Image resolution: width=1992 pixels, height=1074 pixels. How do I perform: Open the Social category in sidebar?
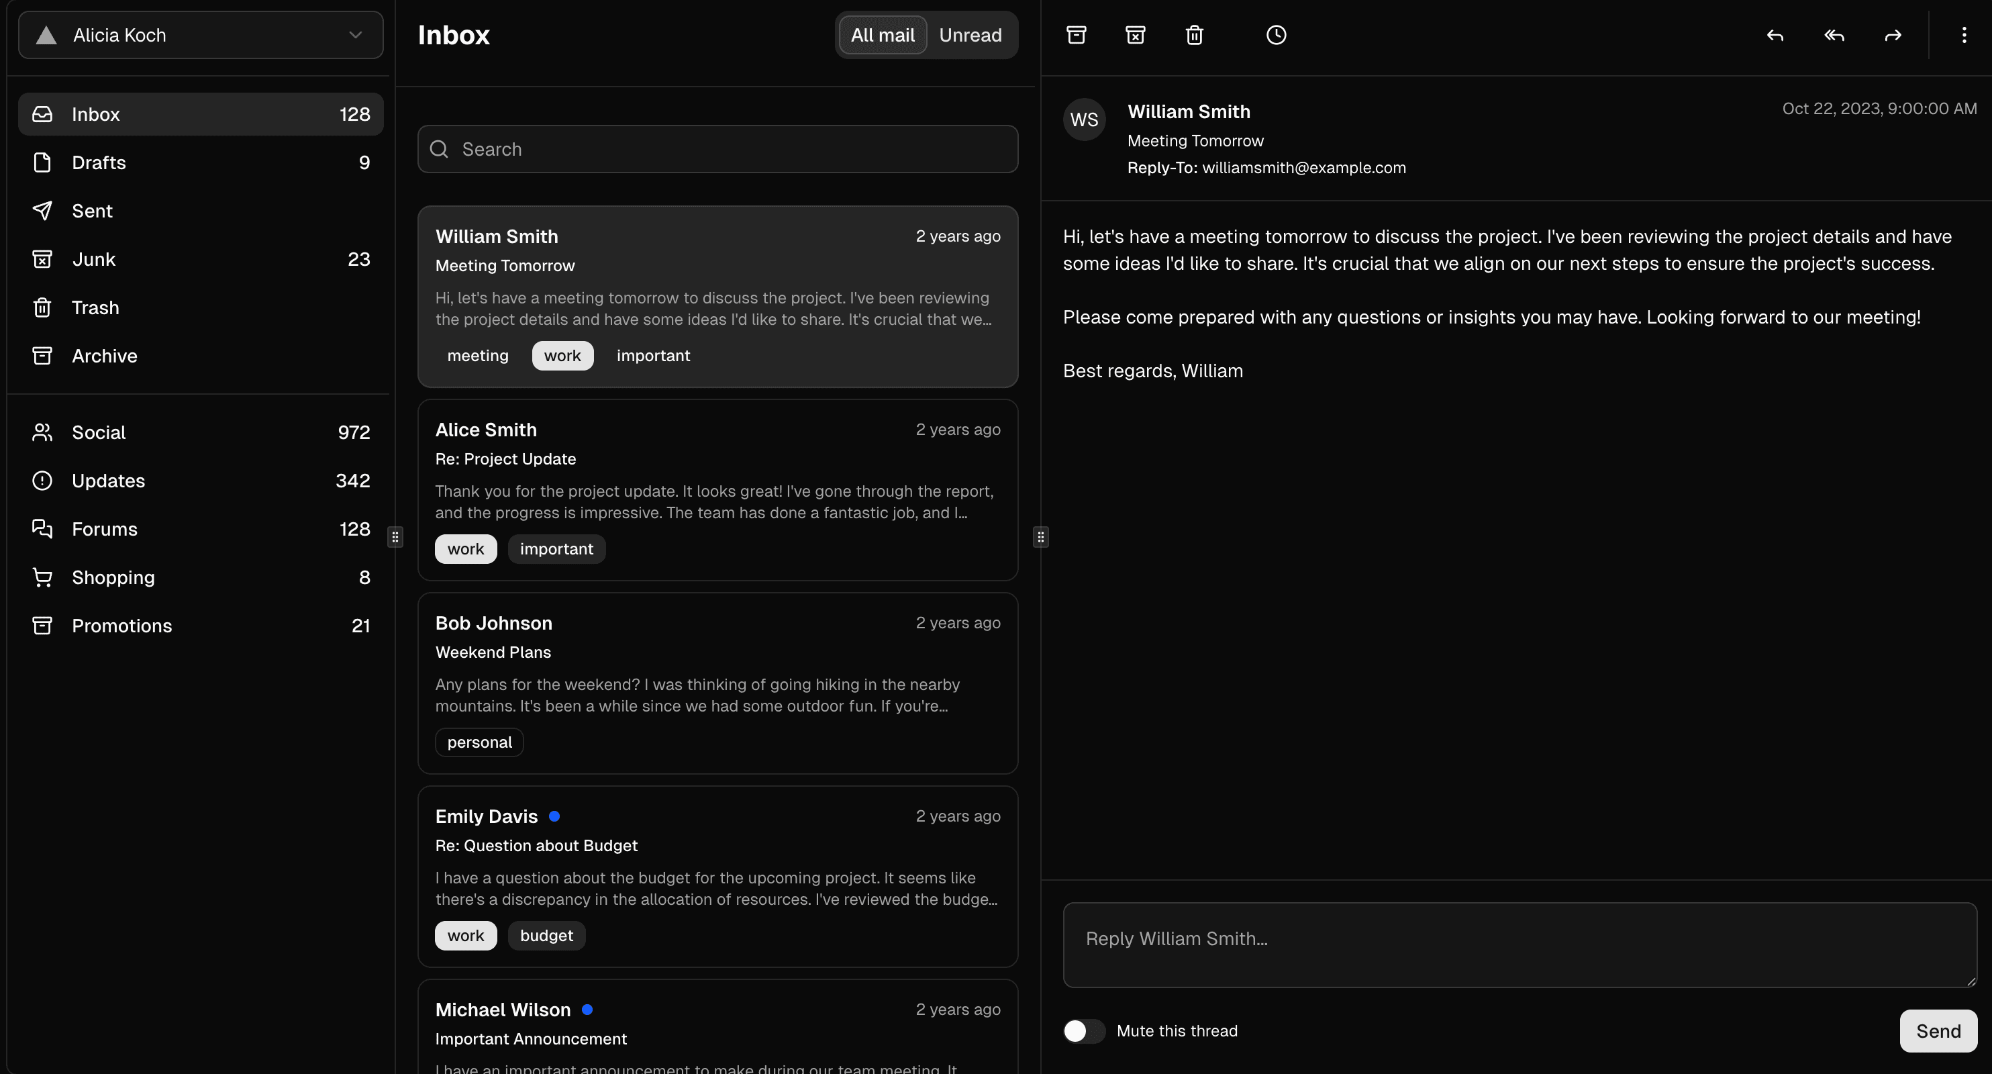(x=99, y=432)
